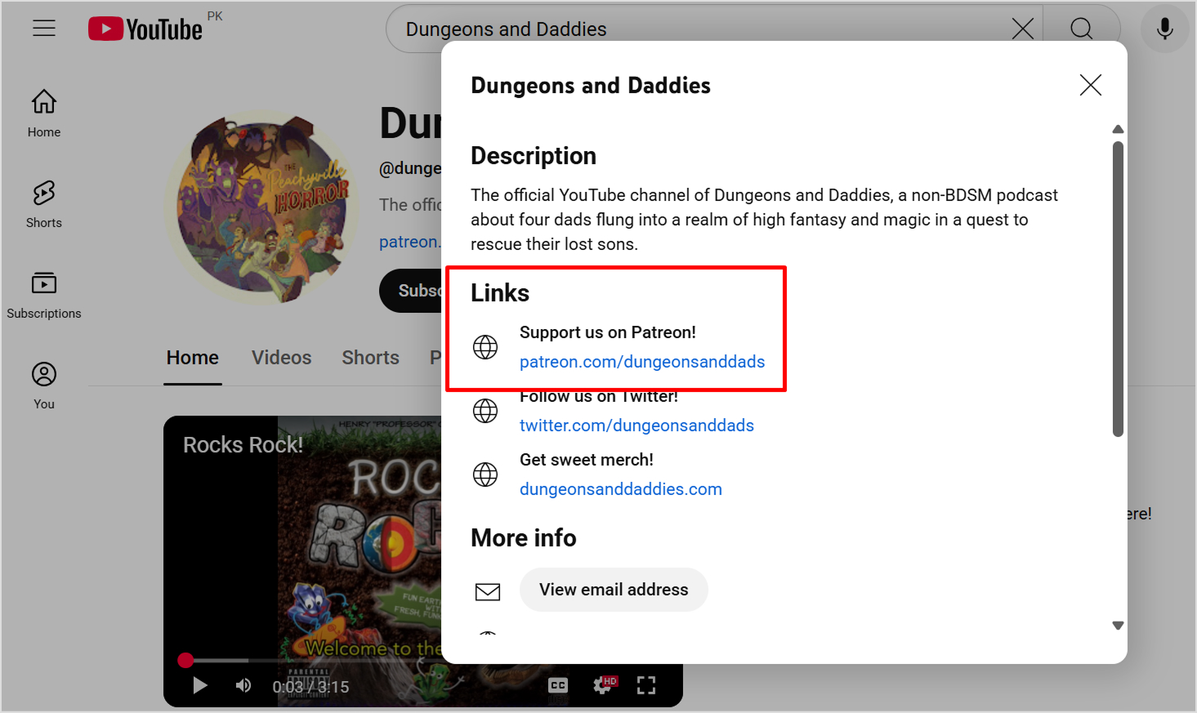
Task: Clear the search box text
Action: (1022, 29)
